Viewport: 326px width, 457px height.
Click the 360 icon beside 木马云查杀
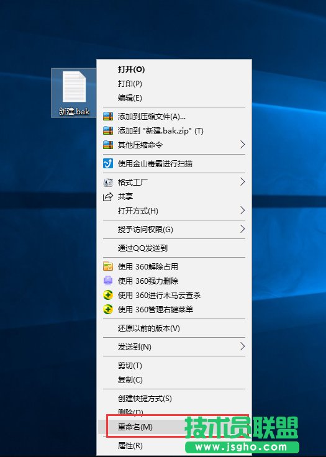108,295
